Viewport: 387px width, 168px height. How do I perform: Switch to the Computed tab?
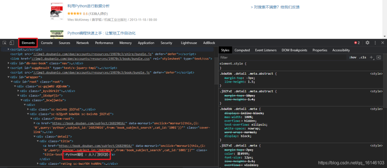pos(242,50)
